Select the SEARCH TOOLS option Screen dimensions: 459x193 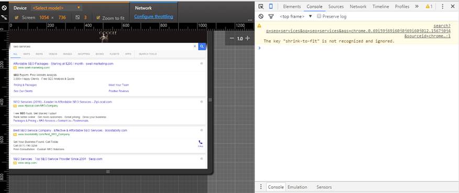pyautogui.click(x=148, y=54)
